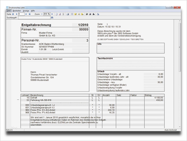Click the Auto-Archiviert status text

pos(171,130)
